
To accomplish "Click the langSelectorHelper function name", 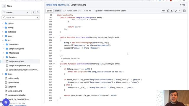I will point(84,18).
